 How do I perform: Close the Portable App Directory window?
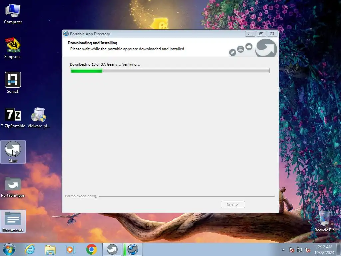pyautogui.click(x=272, y=34)
